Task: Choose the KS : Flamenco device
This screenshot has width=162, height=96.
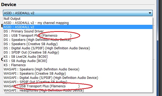Action: point(78,65)
